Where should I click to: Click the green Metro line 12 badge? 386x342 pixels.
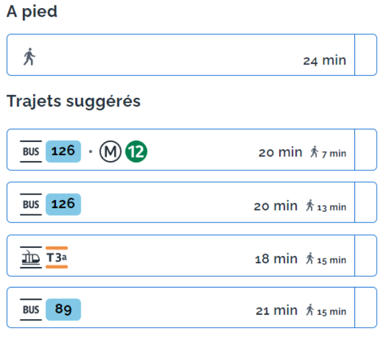pyautogui.click(x=136, y=151)
